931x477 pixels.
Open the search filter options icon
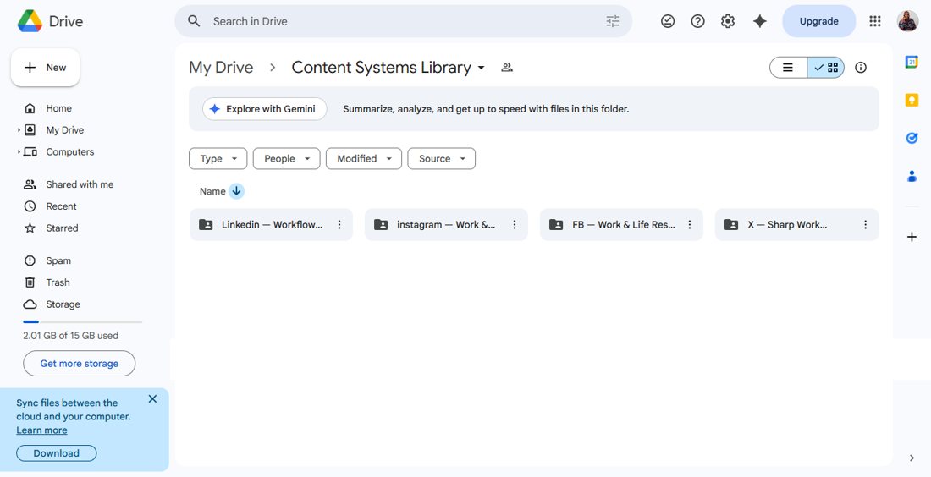pyautogui.click(x=612, y=21)
